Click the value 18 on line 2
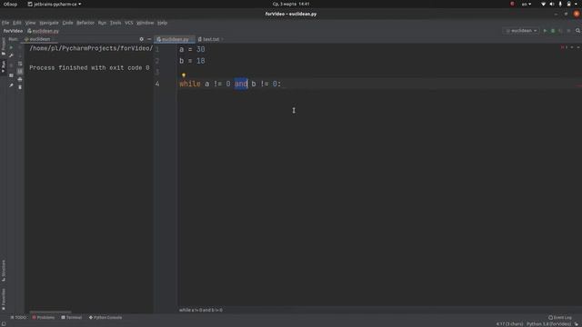This screenshot has height=327, width=582. pos(200,61)
